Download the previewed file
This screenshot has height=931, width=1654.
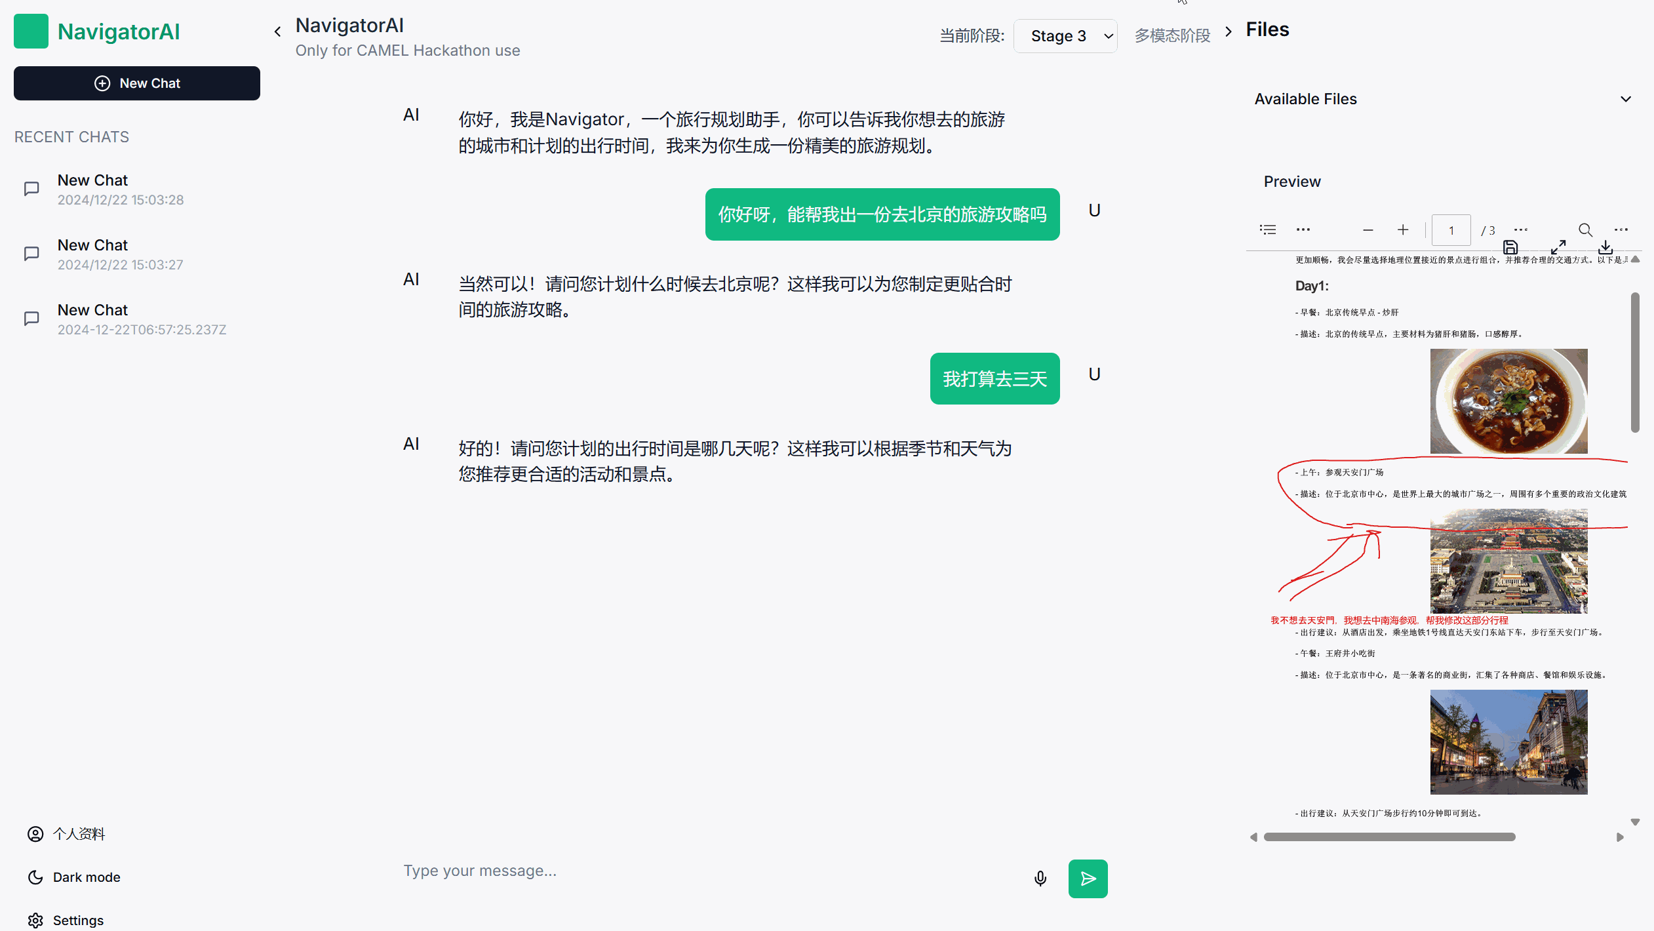[1605, 247]
